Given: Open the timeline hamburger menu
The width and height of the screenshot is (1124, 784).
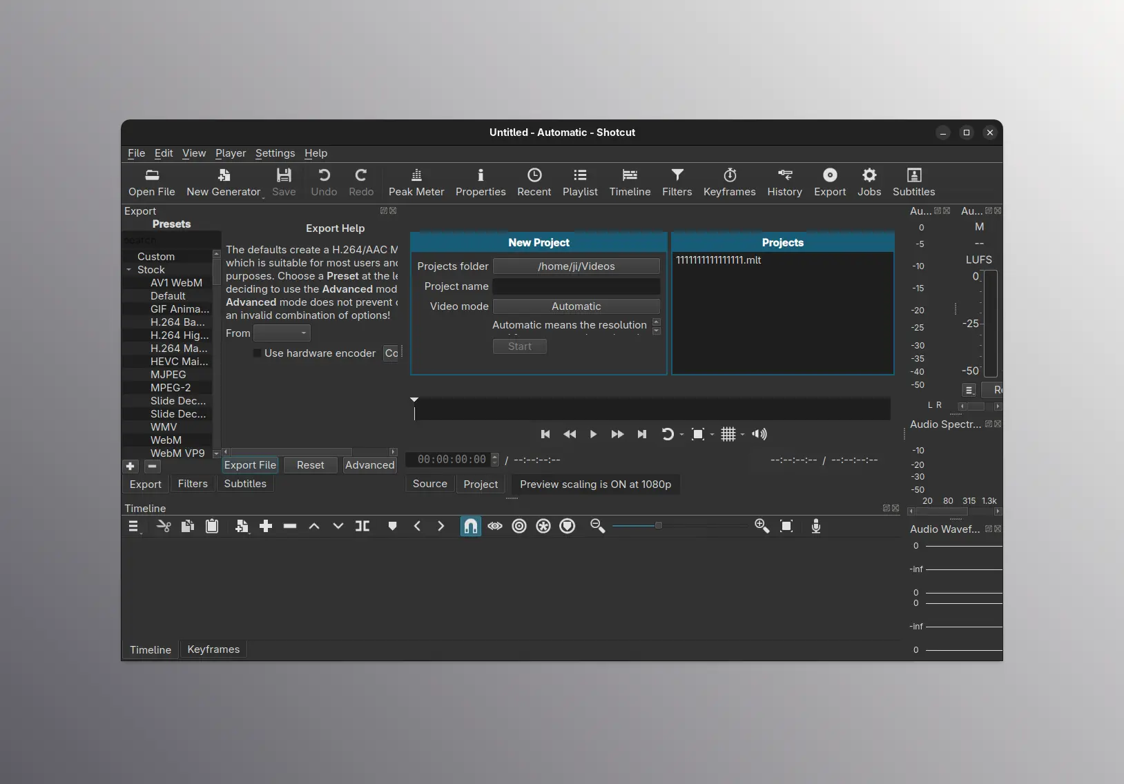Looking at the screenshot, I should tap(134, 527).
